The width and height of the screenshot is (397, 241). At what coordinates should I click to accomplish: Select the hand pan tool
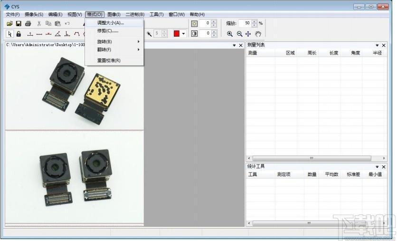tap(258, 34)
